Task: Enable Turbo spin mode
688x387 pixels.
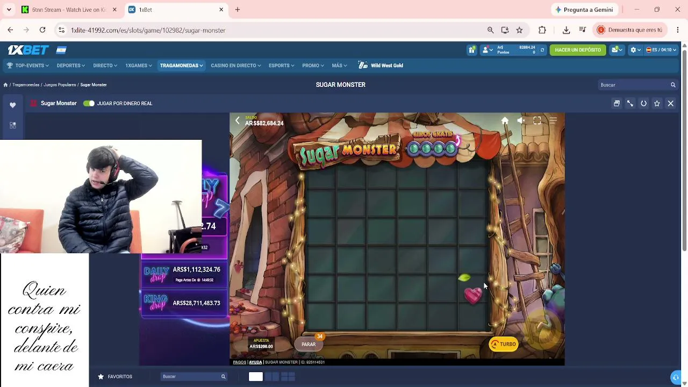Action: click(504, 345)
